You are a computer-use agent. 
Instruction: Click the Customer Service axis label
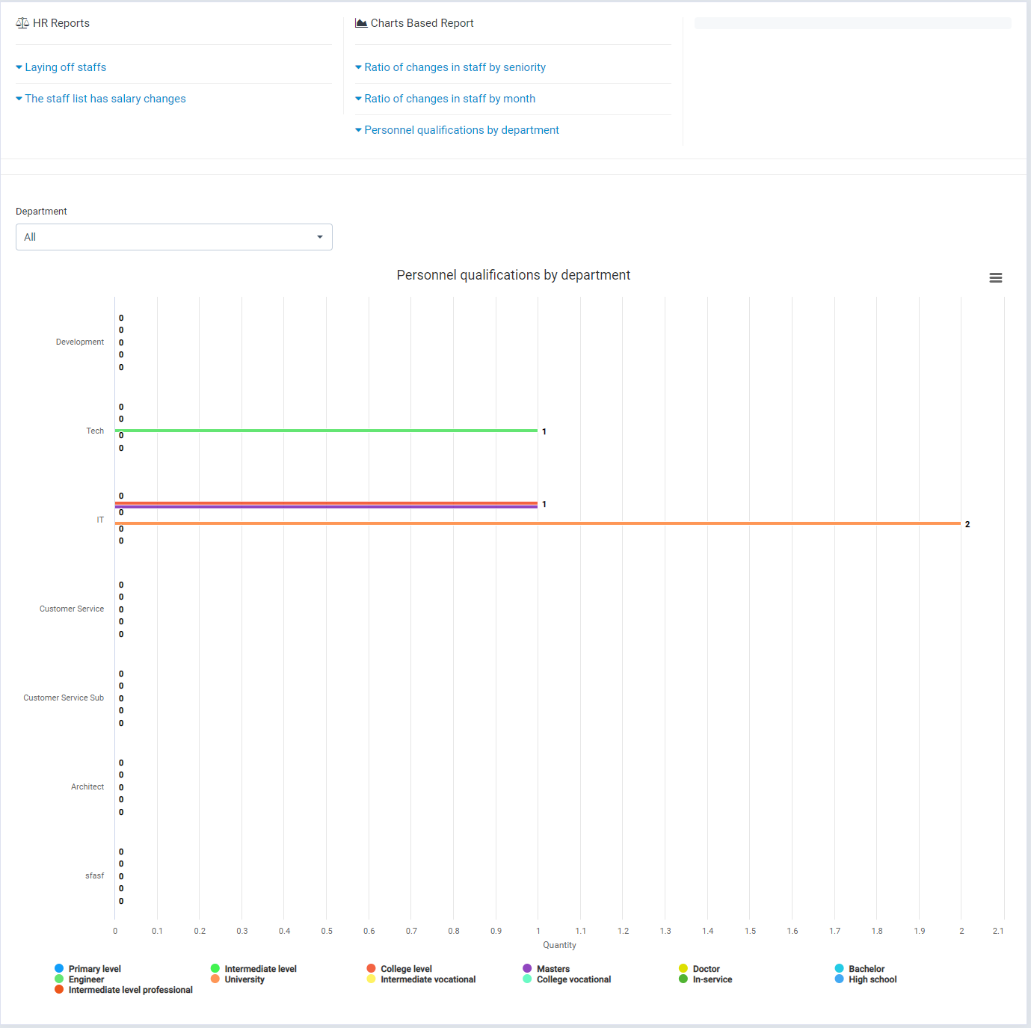click(x=72, y=609)
